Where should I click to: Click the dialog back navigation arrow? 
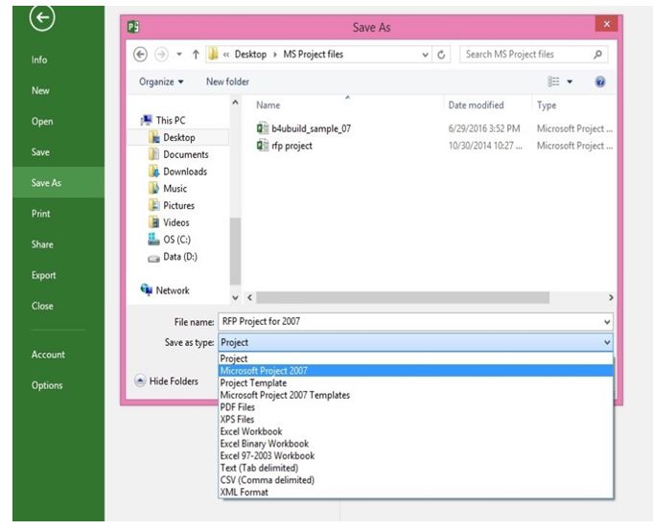tap(140, 55)
